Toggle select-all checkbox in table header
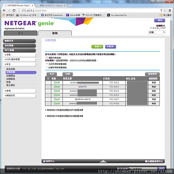 point(48,79)
